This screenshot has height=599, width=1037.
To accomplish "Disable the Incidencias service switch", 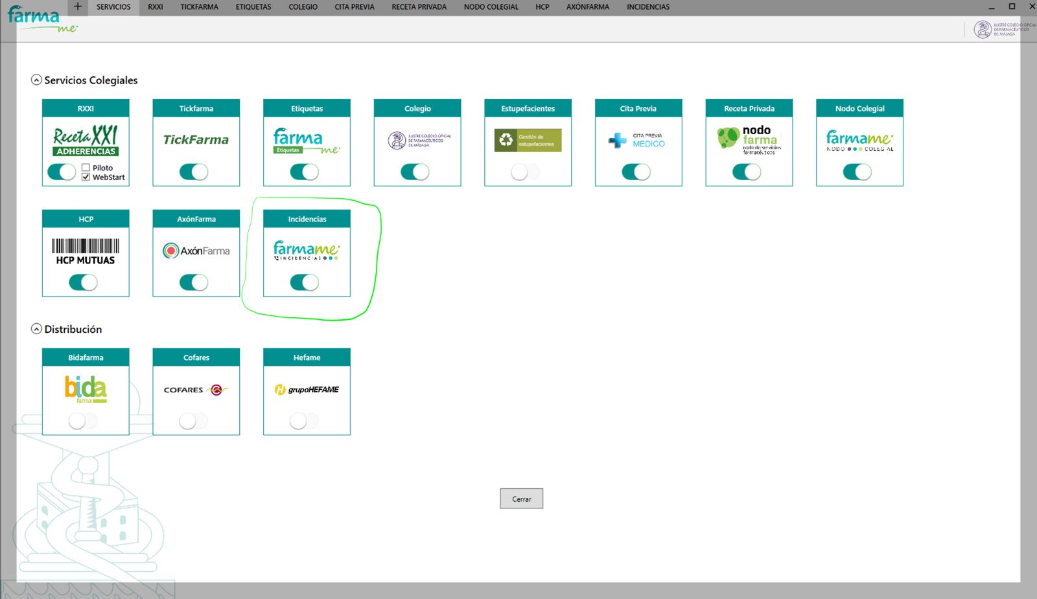I will click(x=305, y=282).
